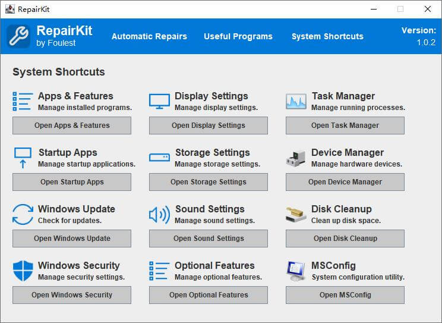Open Storage Settings button

209,182
